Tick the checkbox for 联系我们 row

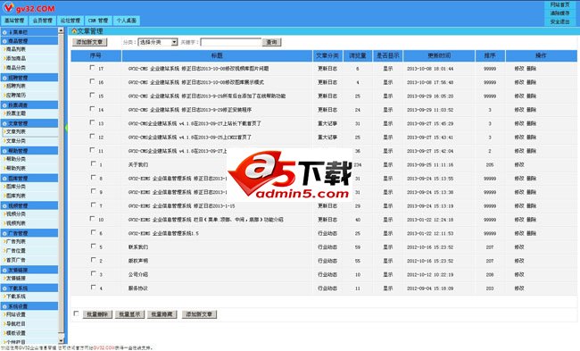[x=93, y=246]
